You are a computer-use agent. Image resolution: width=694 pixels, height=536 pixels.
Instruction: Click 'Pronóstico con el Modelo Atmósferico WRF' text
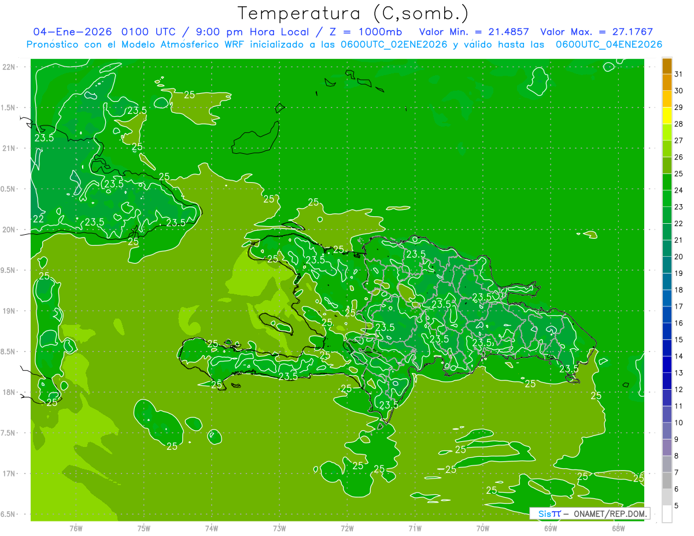[x=137, y=45]
